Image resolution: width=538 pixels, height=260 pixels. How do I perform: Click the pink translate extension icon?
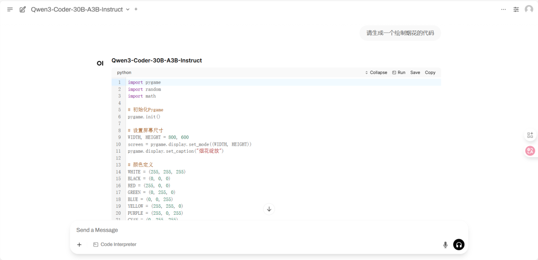531,151
